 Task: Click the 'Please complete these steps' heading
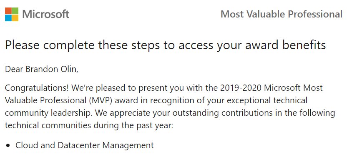click(x=165, y=45)
